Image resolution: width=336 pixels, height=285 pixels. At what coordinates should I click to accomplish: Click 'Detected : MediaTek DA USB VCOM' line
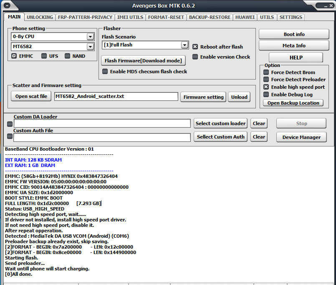coord(67,236)
